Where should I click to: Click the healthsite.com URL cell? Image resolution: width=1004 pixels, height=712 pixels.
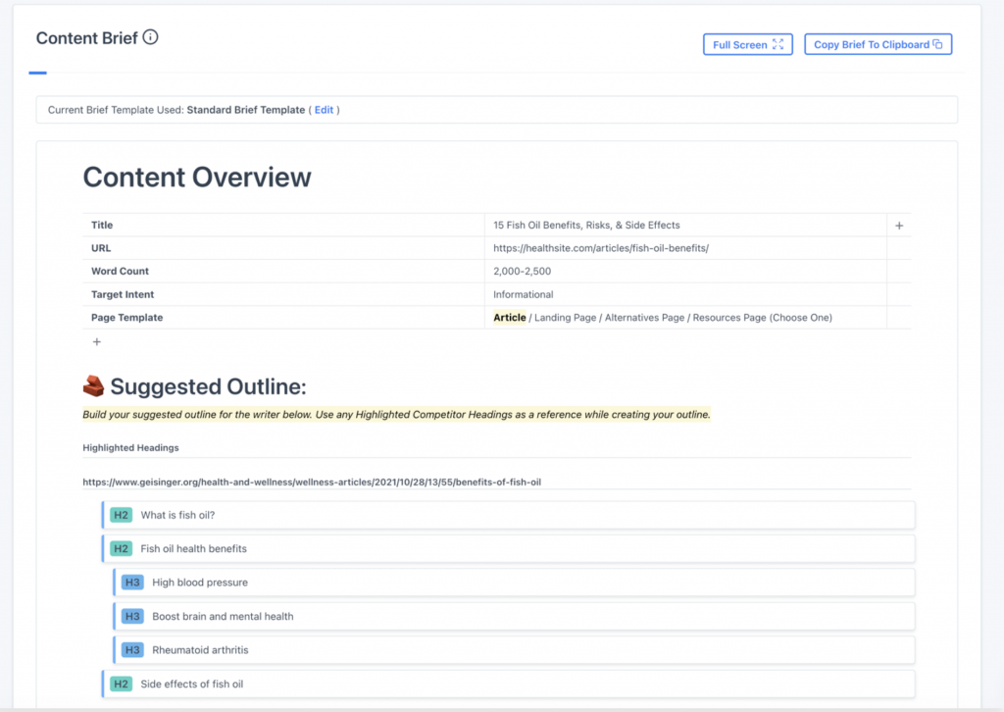tap(600, 248)
